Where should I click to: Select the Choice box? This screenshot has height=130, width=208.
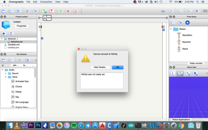[x=17, y=87]
